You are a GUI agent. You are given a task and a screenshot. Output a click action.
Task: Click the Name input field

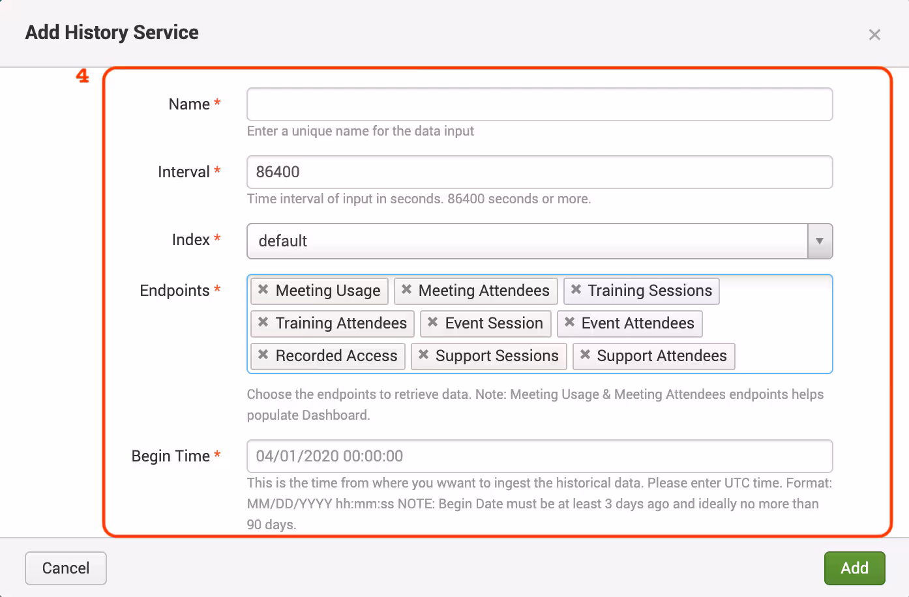(539, 104)
